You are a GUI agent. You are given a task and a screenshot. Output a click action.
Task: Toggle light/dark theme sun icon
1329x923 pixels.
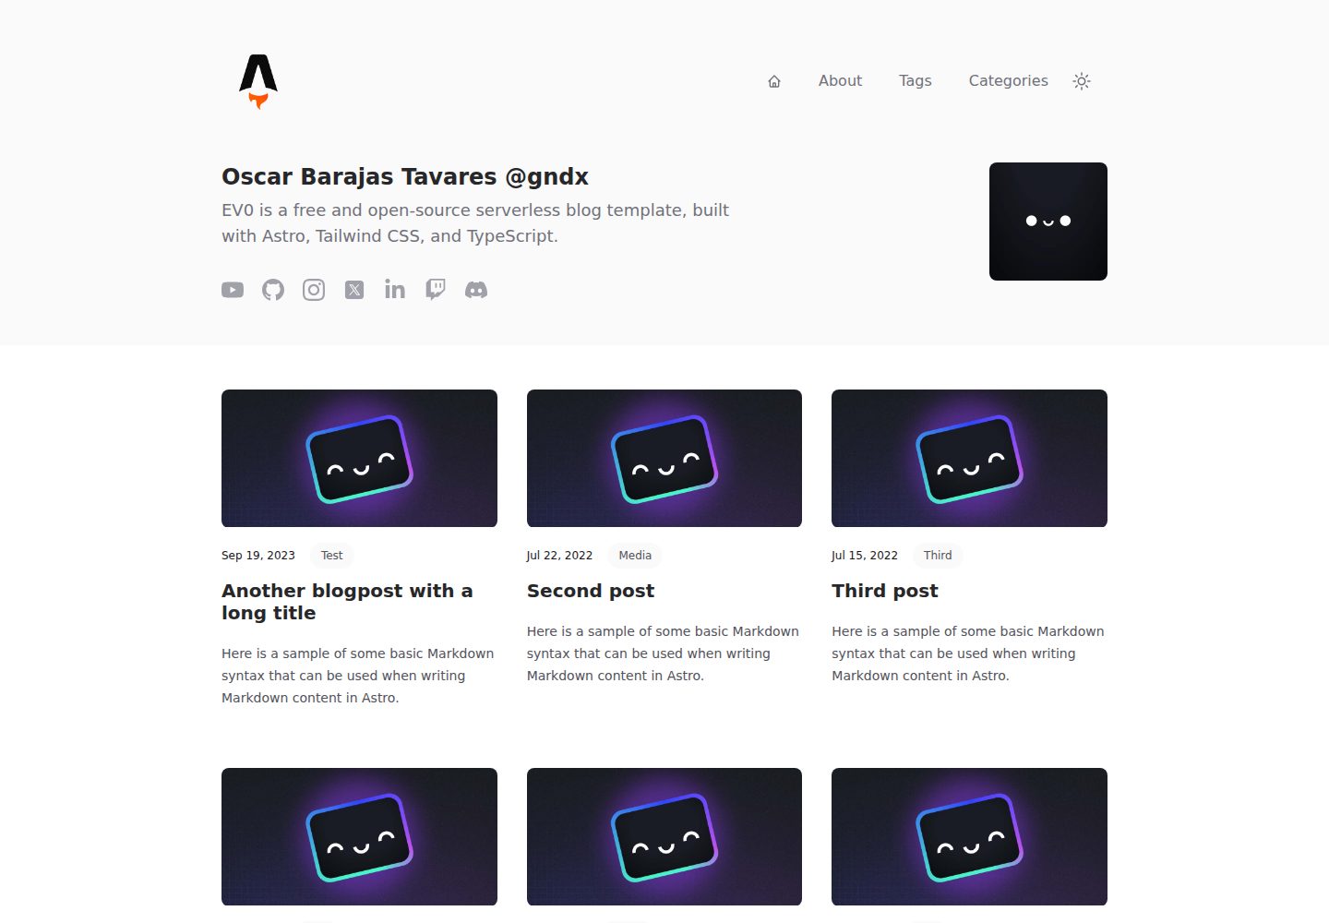tap(1082, 81)
